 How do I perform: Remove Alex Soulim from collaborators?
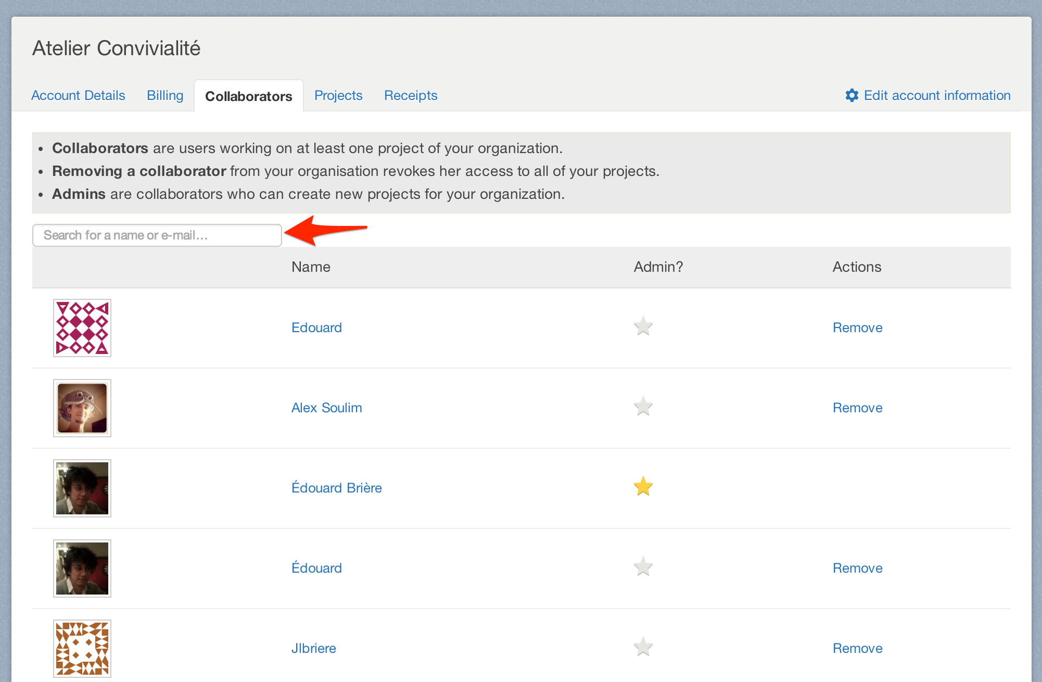[857, 408]
